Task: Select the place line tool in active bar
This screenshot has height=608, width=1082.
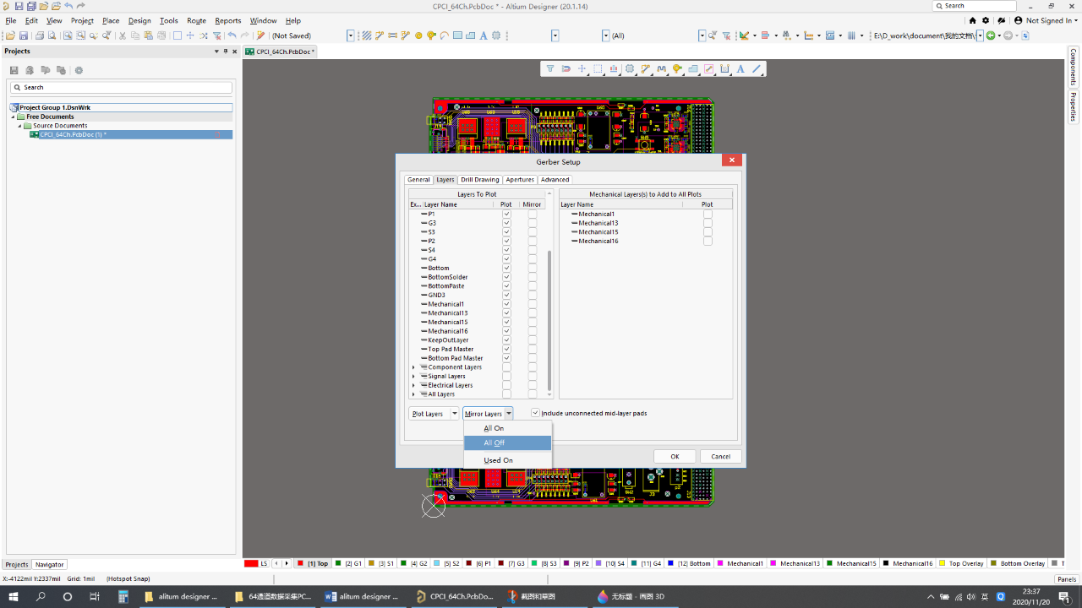Action: pos(757,69)
